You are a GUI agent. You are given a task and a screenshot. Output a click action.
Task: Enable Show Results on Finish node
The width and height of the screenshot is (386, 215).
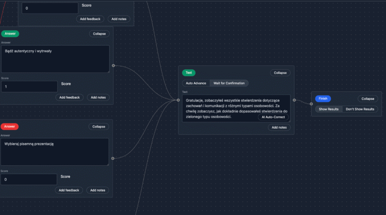coord(329,109)
